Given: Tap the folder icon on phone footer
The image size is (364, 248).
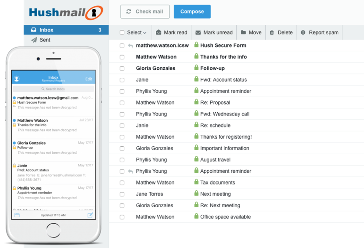Looking at the screenshot, I should click(x=17, y=215).
